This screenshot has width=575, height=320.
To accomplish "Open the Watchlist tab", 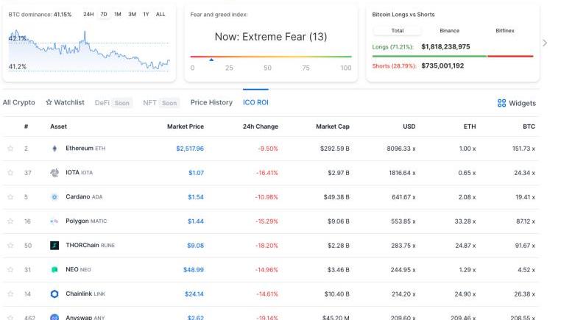I will (x=65, y=102).
